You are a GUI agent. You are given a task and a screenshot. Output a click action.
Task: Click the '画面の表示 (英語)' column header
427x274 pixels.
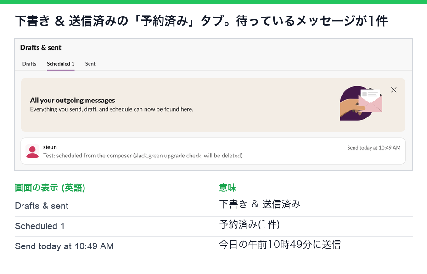pos(50,187)
